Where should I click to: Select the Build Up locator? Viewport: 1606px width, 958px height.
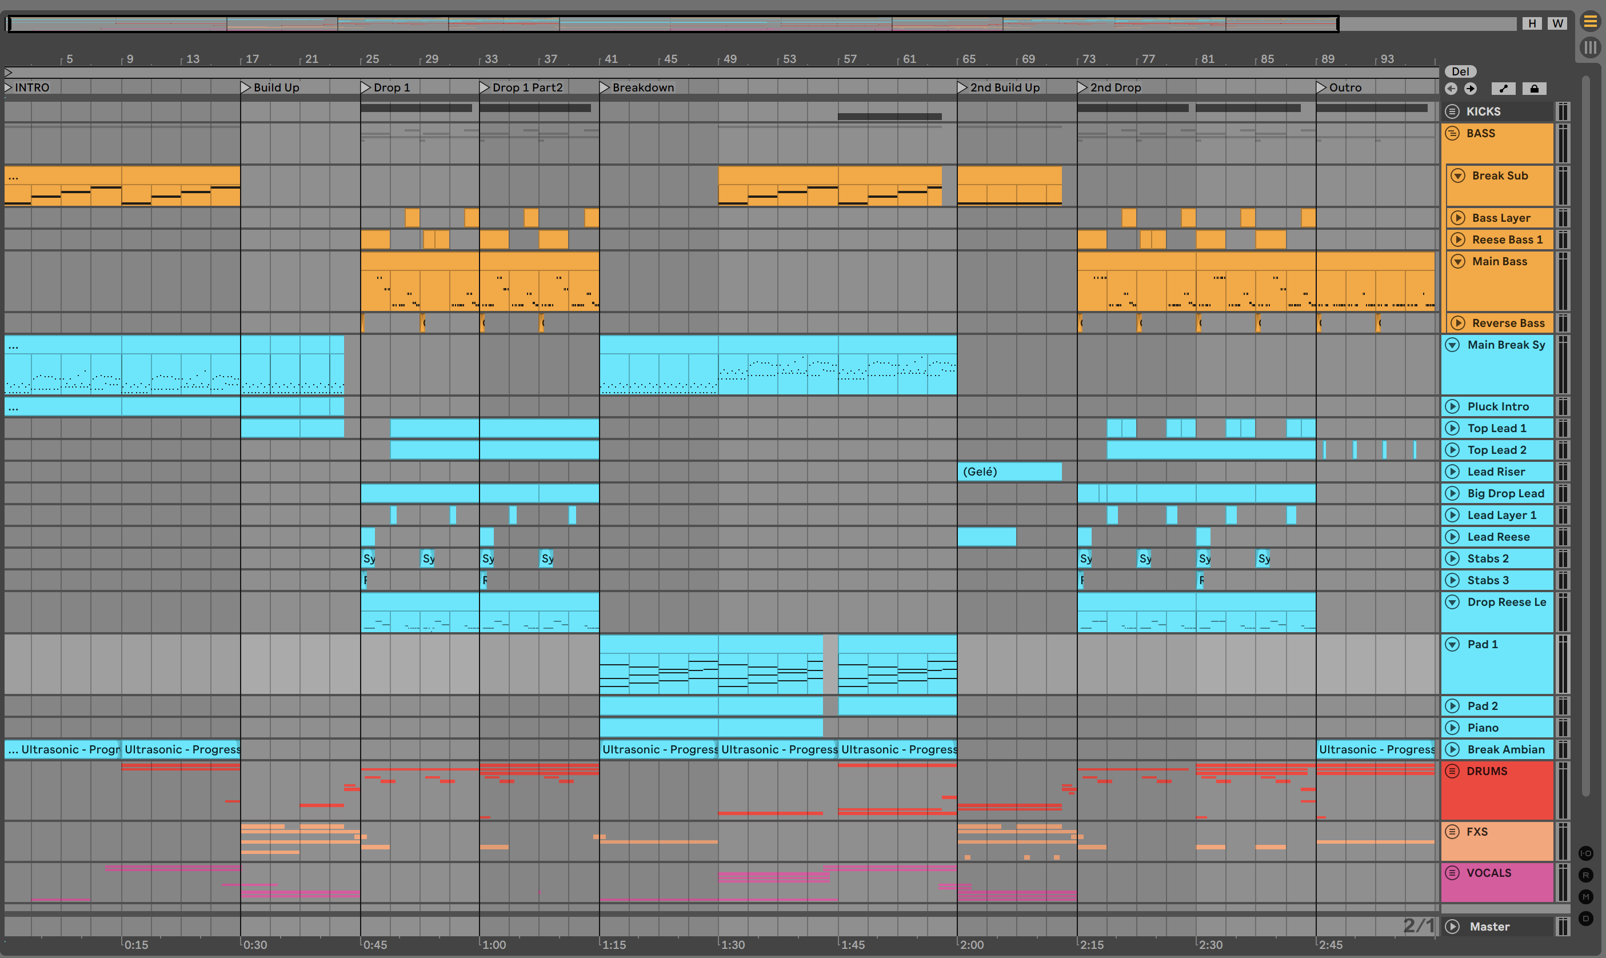(270, 87)
